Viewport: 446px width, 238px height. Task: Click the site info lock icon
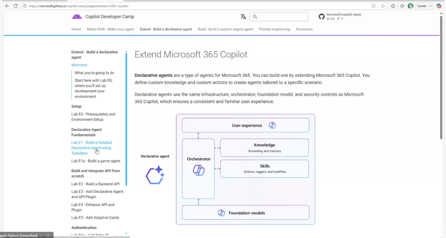[x=25, y=6]
